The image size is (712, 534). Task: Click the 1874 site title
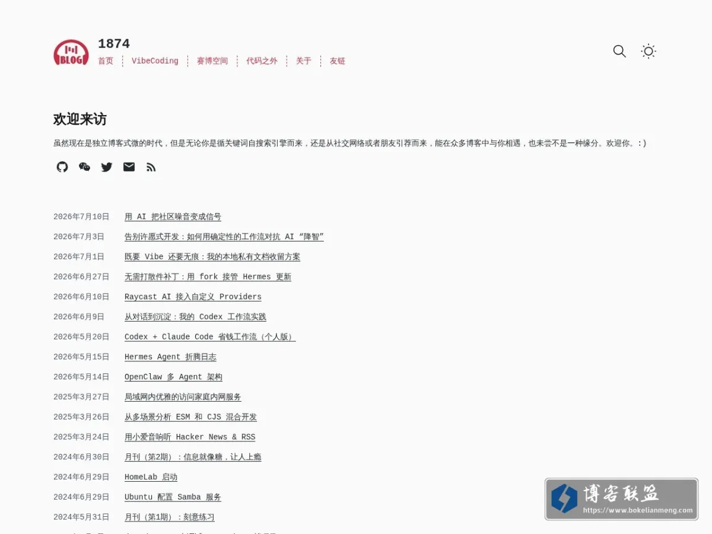click(x=114, y=43)
